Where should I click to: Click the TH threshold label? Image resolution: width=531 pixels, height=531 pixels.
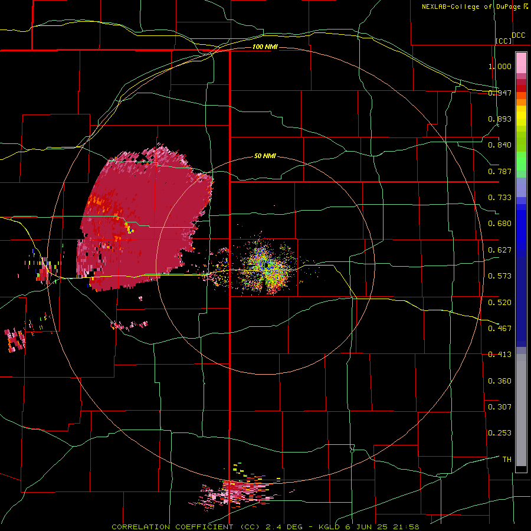coord(507,460)
